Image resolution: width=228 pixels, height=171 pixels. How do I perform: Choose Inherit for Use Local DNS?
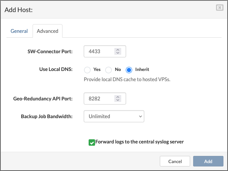click(x=129, y=70)
